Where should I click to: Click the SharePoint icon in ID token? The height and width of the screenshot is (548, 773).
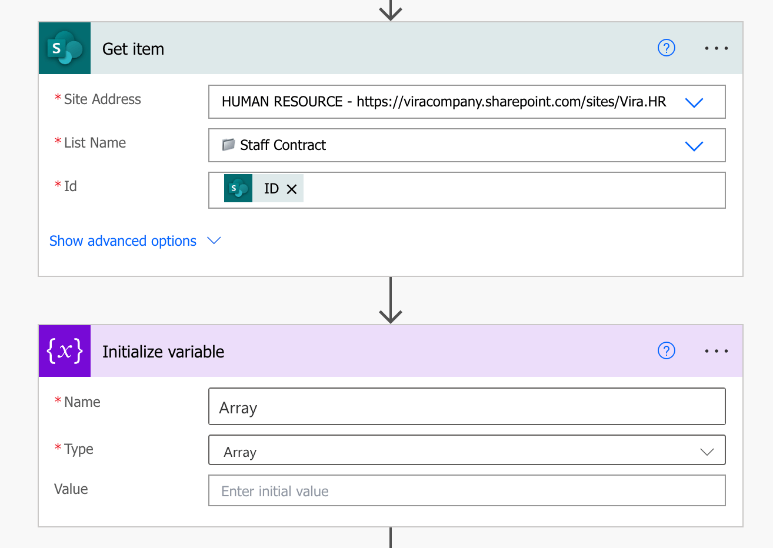click(238, 189)
